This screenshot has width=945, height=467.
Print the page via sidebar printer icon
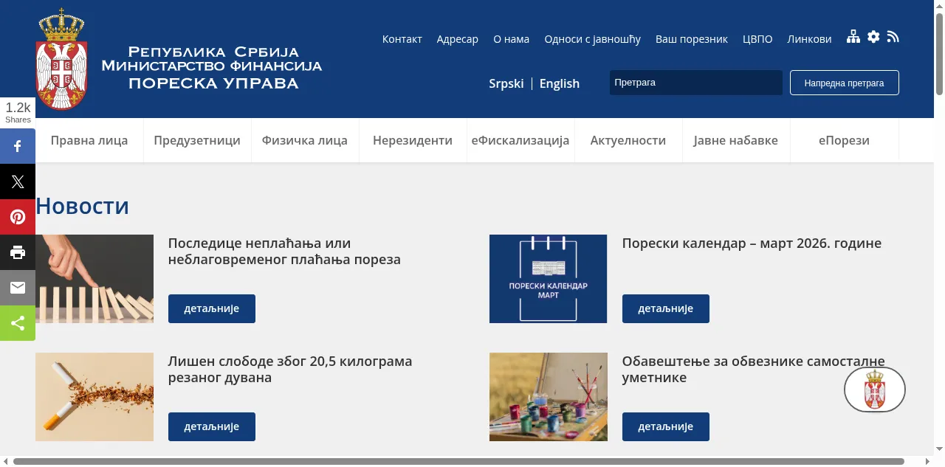(x=18, y=252)
